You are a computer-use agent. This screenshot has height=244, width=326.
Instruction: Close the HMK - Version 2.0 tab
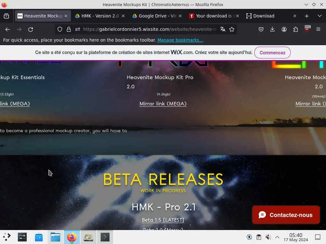click(x=123, y=16)
